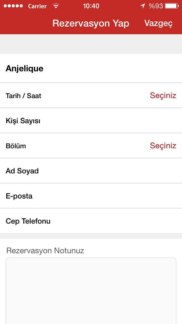The height and width of the screenshot is (324, 182).
Task: Open Tarih / Saat Seçiniz picker
Action: pos(163,96)
